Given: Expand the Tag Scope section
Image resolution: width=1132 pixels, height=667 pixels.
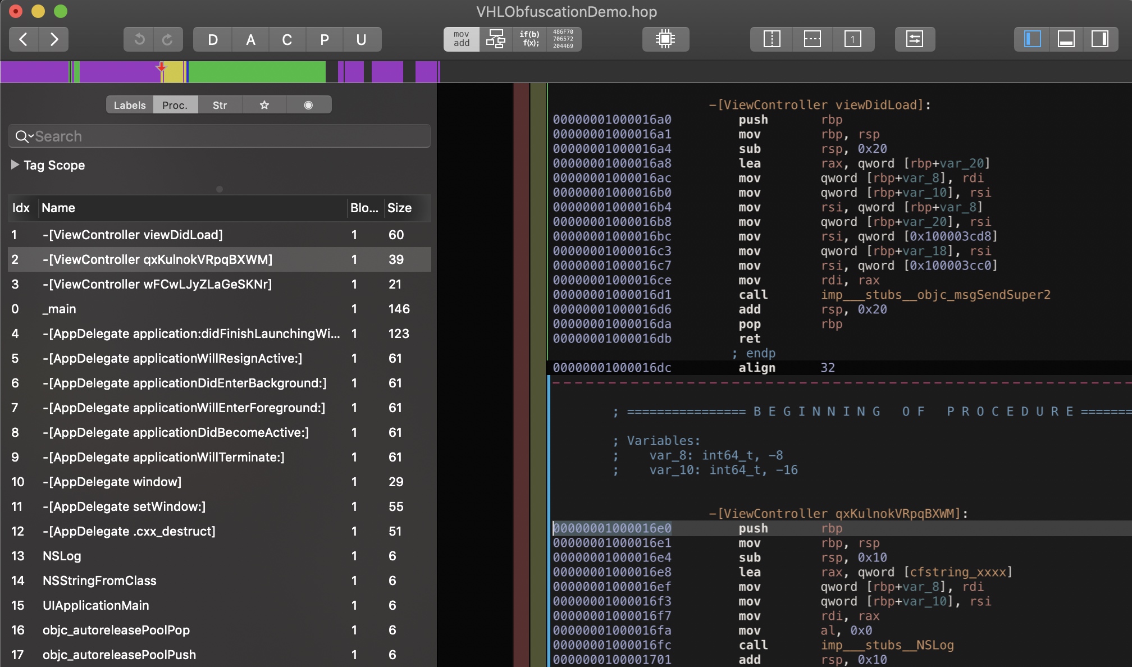Looking at the screenshot, I should tap(15, 165).
